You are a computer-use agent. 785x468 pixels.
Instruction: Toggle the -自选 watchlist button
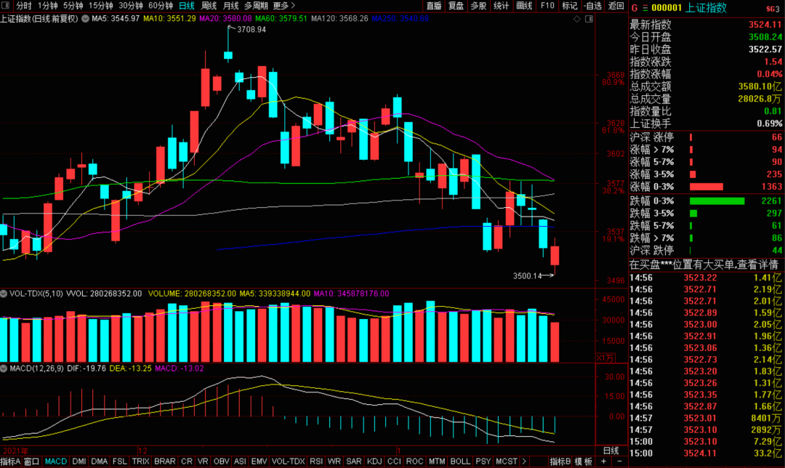point(592,6)
